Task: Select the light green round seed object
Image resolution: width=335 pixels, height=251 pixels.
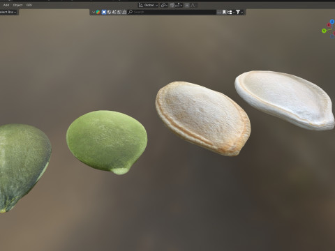Action: pyautogui.click(x=107, y=142)
